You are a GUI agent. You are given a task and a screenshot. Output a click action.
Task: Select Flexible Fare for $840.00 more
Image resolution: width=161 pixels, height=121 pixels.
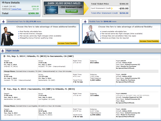(102, 22)
